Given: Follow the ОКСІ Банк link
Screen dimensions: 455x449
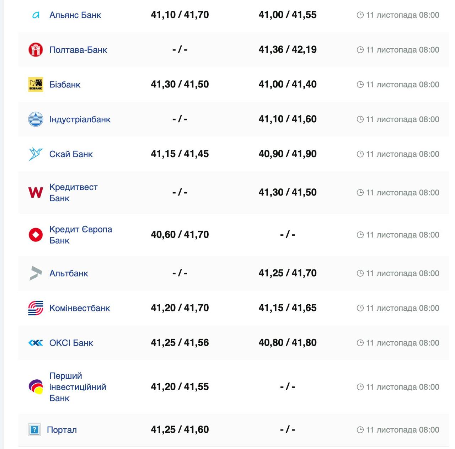Looking at the screenshot, I should (x=71, y=343).
